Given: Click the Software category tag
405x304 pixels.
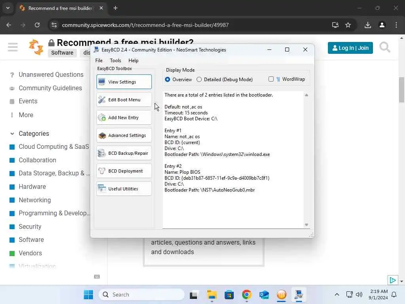Looking at the screenshot, I should point(62,53).
